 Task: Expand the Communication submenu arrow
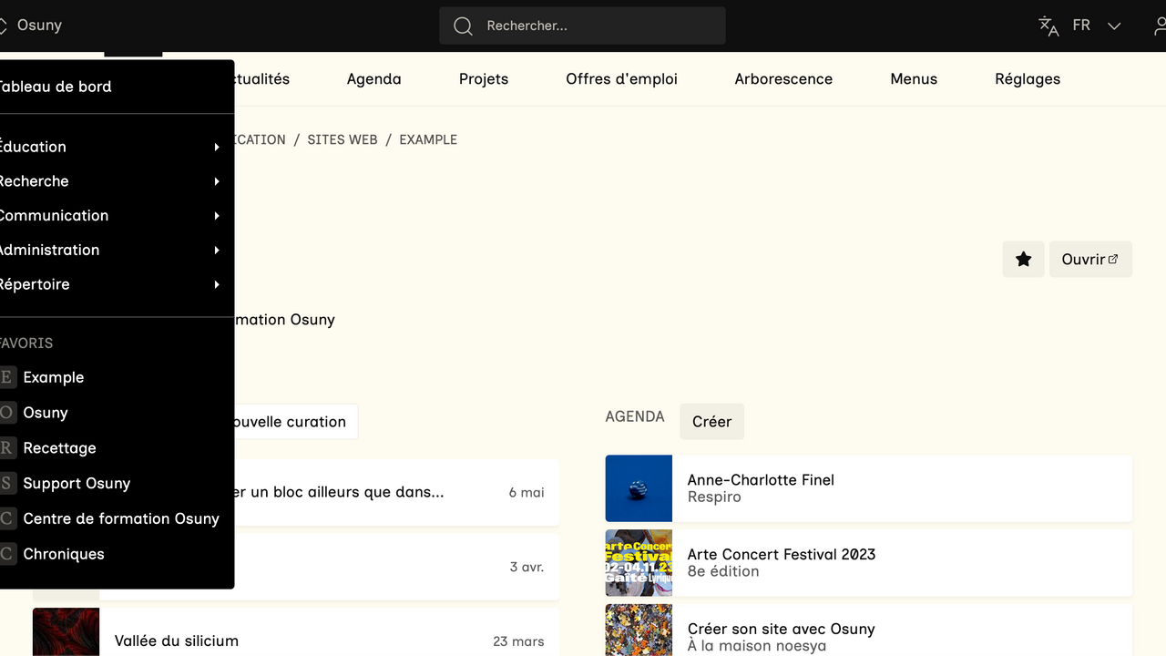coord(216,216)
